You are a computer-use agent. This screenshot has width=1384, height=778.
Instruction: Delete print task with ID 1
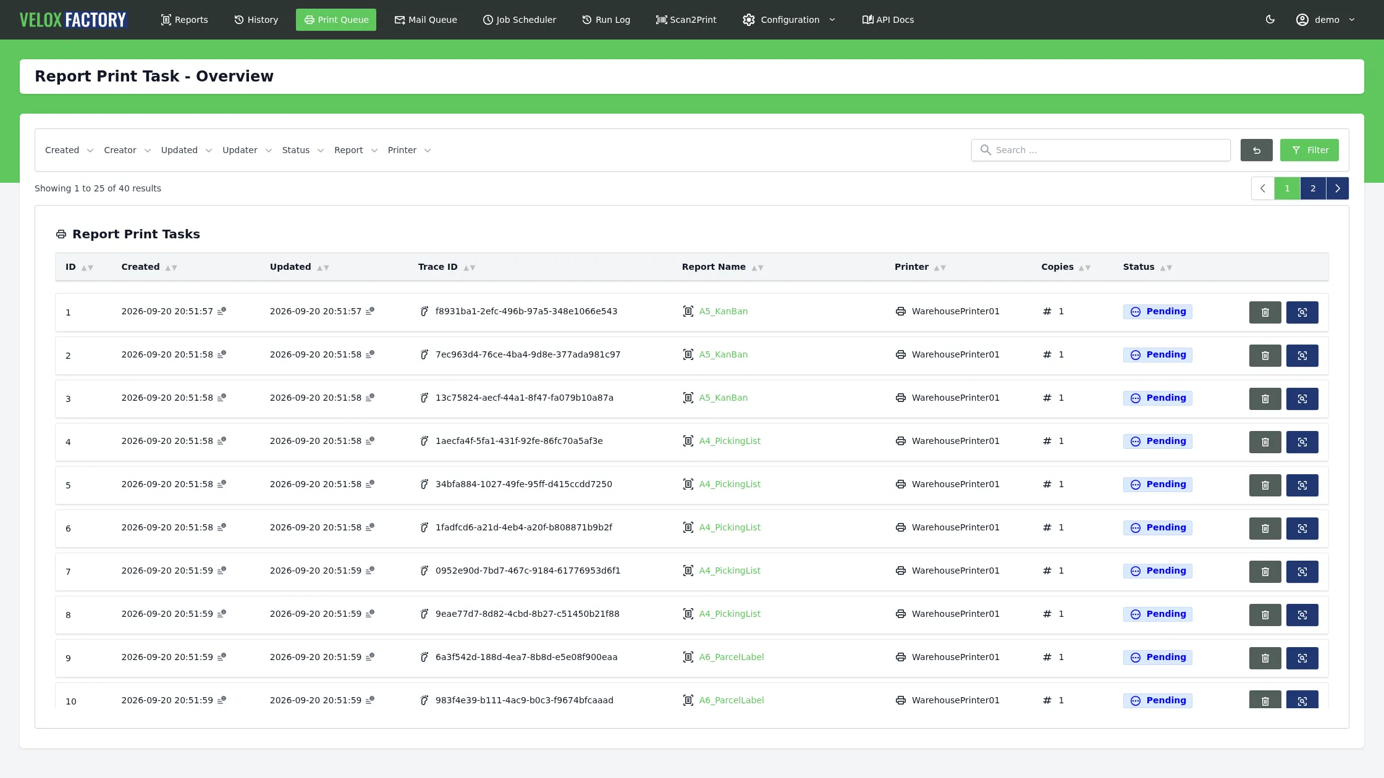coord(1265,312)
